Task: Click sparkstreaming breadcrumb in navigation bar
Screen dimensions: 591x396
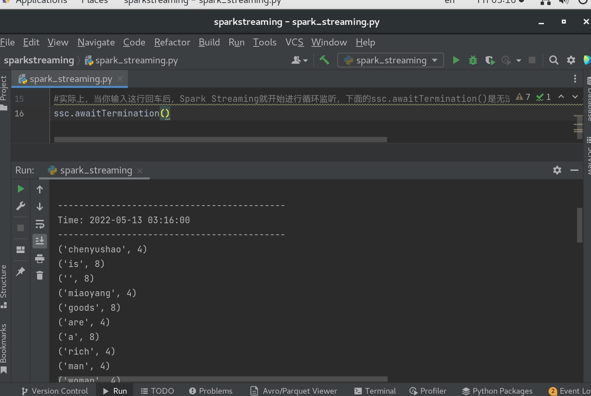Action: [x=39, y=60]
